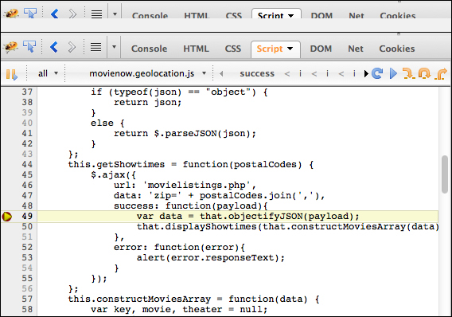
Task: Toggle a breakpoint on line number 41
Action: coord(27,133)
